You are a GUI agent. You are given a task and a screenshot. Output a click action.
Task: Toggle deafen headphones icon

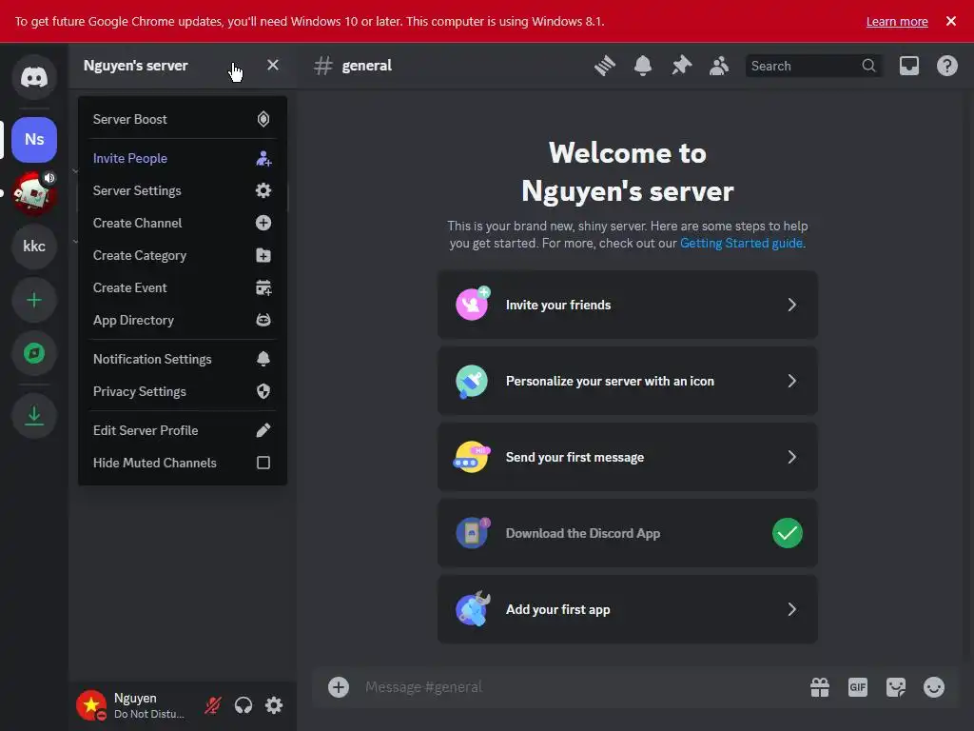243,705
